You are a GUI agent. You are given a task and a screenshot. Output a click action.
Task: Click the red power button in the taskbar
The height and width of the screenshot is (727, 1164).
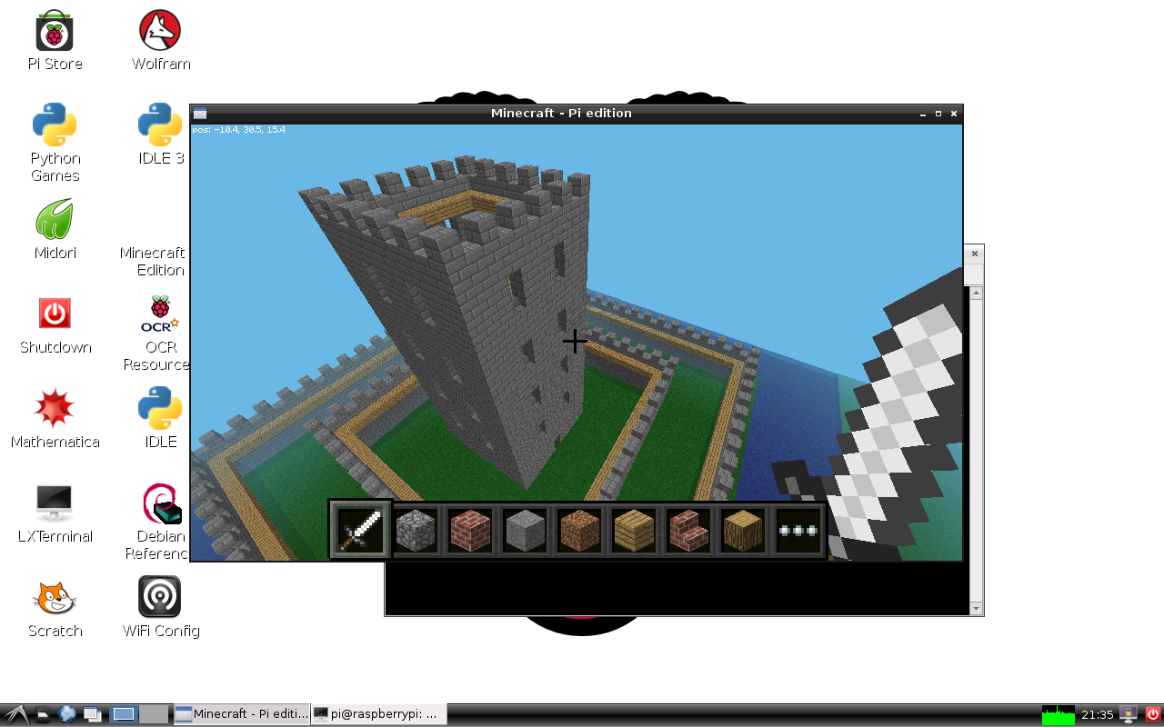tap(1153, 714)
